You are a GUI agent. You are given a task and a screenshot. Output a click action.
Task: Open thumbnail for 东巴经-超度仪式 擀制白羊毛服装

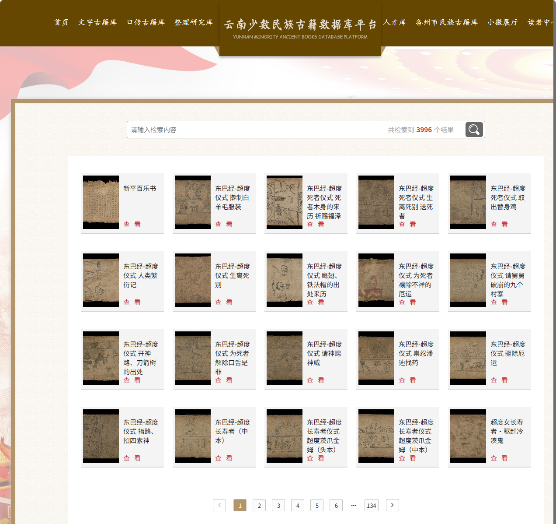(x=193, y=202)
